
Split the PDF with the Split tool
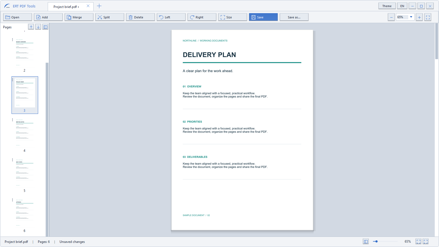coord(110,17)
